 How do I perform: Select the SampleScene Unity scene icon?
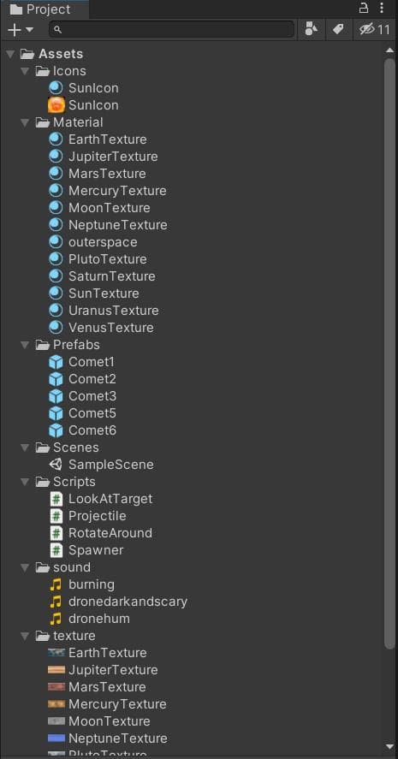pyautogui.click(x=56, y=465)
